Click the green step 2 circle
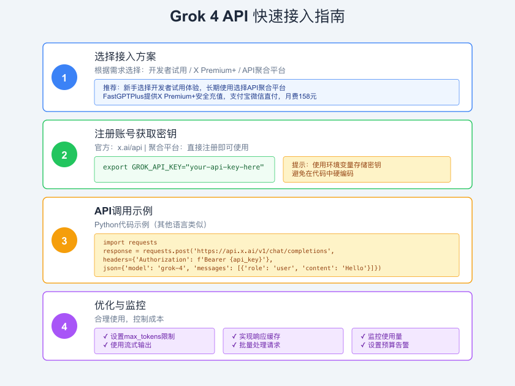The width and height of the screenshot is (515, 386). [x=64, y=154]
